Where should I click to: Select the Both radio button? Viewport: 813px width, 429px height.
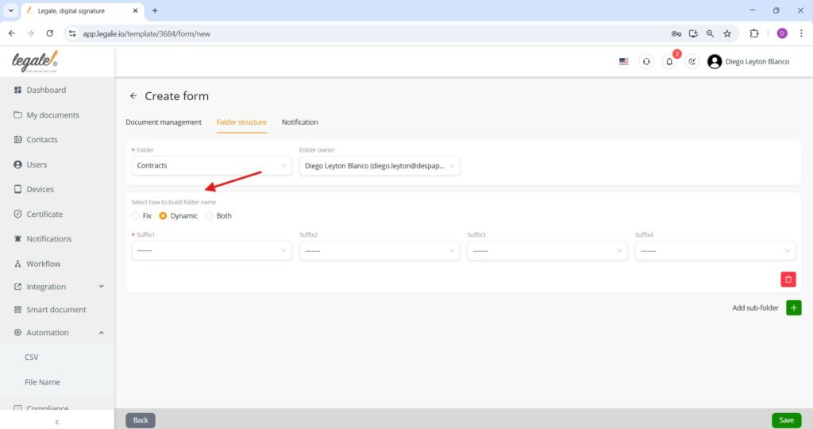coord(209,216)
